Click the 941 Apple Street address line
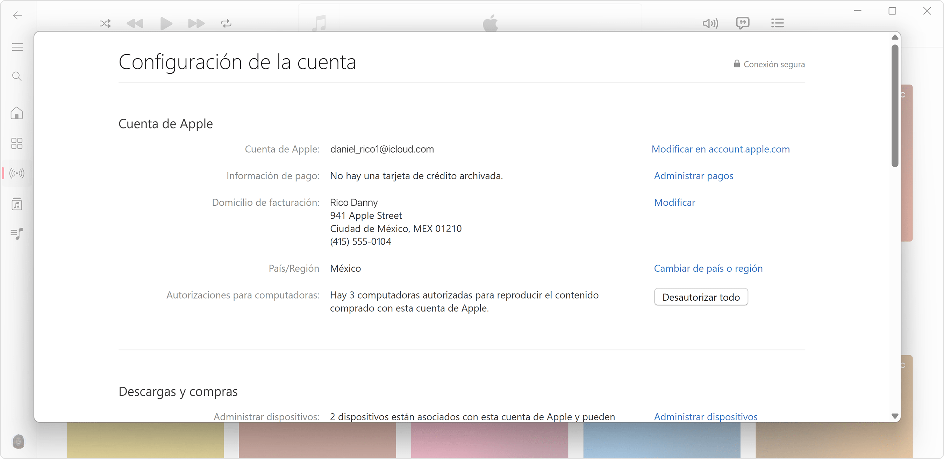The width and height of the screenshot is (944, 459). pyautogui.click(x=366, y=216)
